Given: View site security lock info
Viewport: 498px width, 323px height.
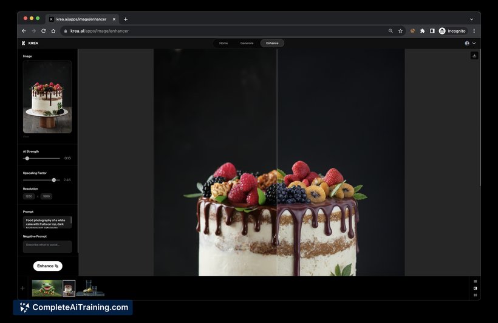Looking at the screenshot, I should coord(66,31).
